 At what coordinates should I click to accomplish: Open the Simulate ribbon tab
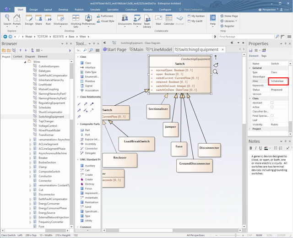click(95, 10)
